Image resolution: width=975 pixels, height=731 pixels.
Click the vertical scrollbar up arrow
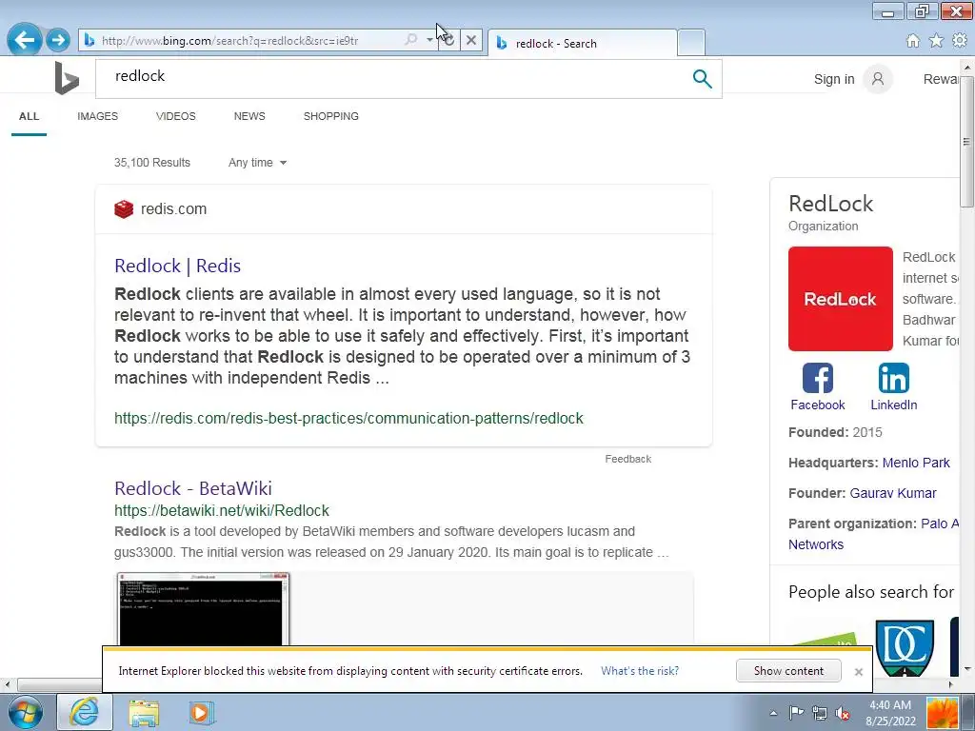(x=967, y=66)
